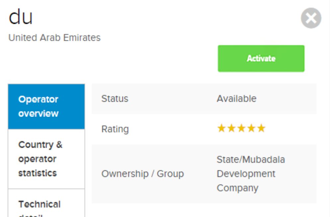This screenshot has height=217, width=330.
Task: Click the word Development in ownership value
Action: pyautogui.click(x=246, y=174)
